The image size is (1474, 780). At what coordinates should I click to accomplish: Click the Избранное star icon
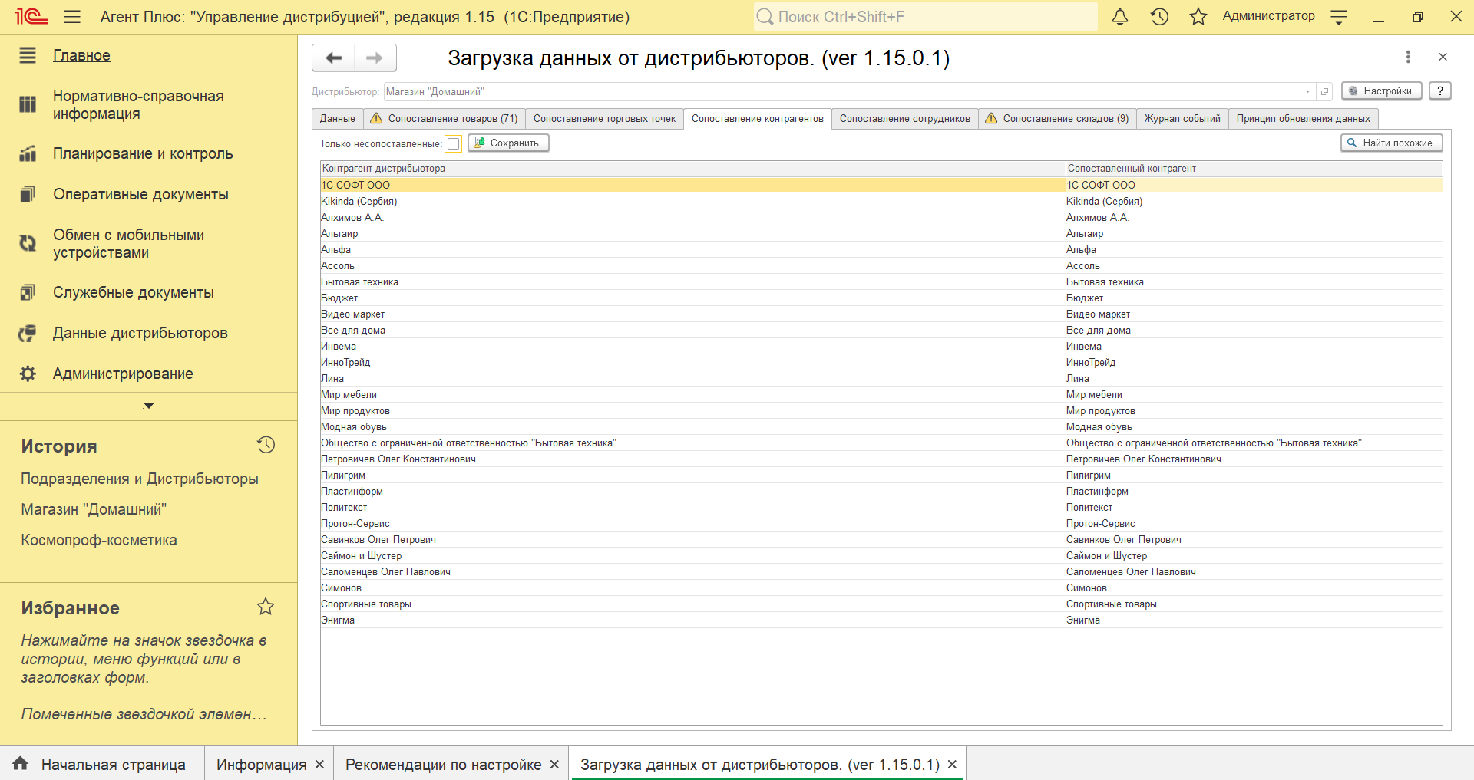266,607
